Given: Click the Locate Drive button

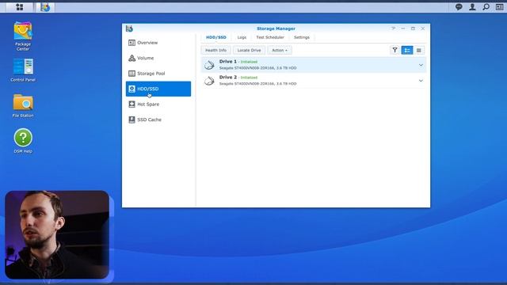Looking at the screenshot, I should (249, 50).
